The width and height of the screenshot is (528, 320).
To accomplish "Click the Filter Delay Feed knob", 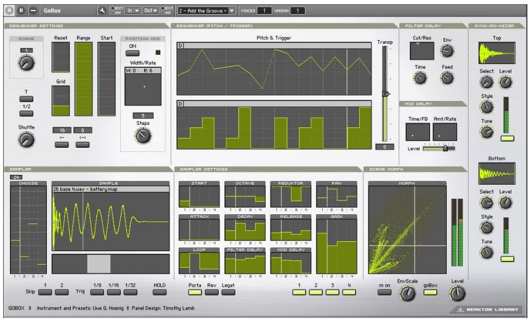I will (x=447, y=78).
